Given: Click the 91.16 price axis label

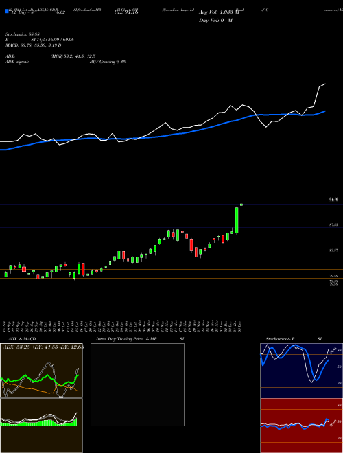Looking at the screenshot, I should point(334,199).
